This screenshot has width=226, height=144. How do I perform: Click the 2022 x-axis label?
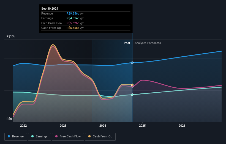coord(23,126)
